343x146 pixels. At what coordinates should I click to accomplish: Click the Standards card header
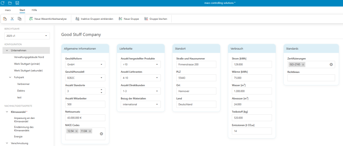[x=311, y=48]
